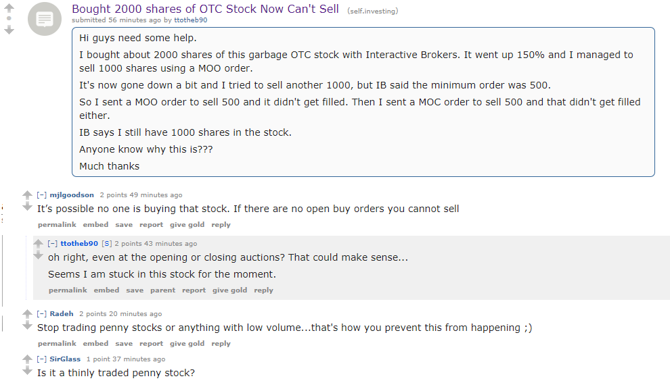Downvote Radeh's comment
This screenshot has height=387, width=670.
pos(27,326)
